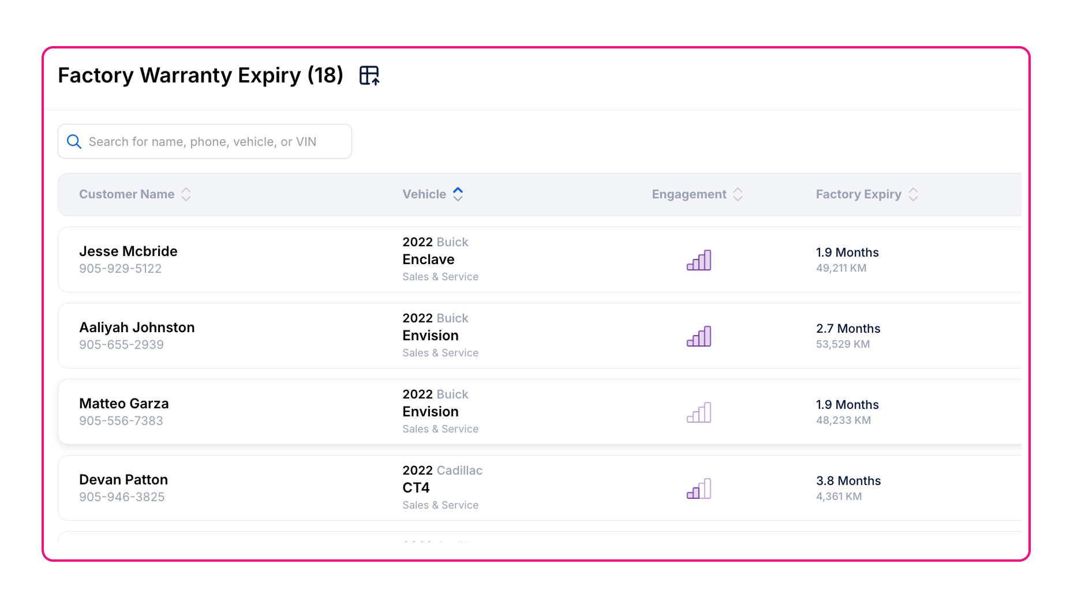
Task: Click phone number 905-929-5122
Action: pyautogui.click(x=120, y=269)
